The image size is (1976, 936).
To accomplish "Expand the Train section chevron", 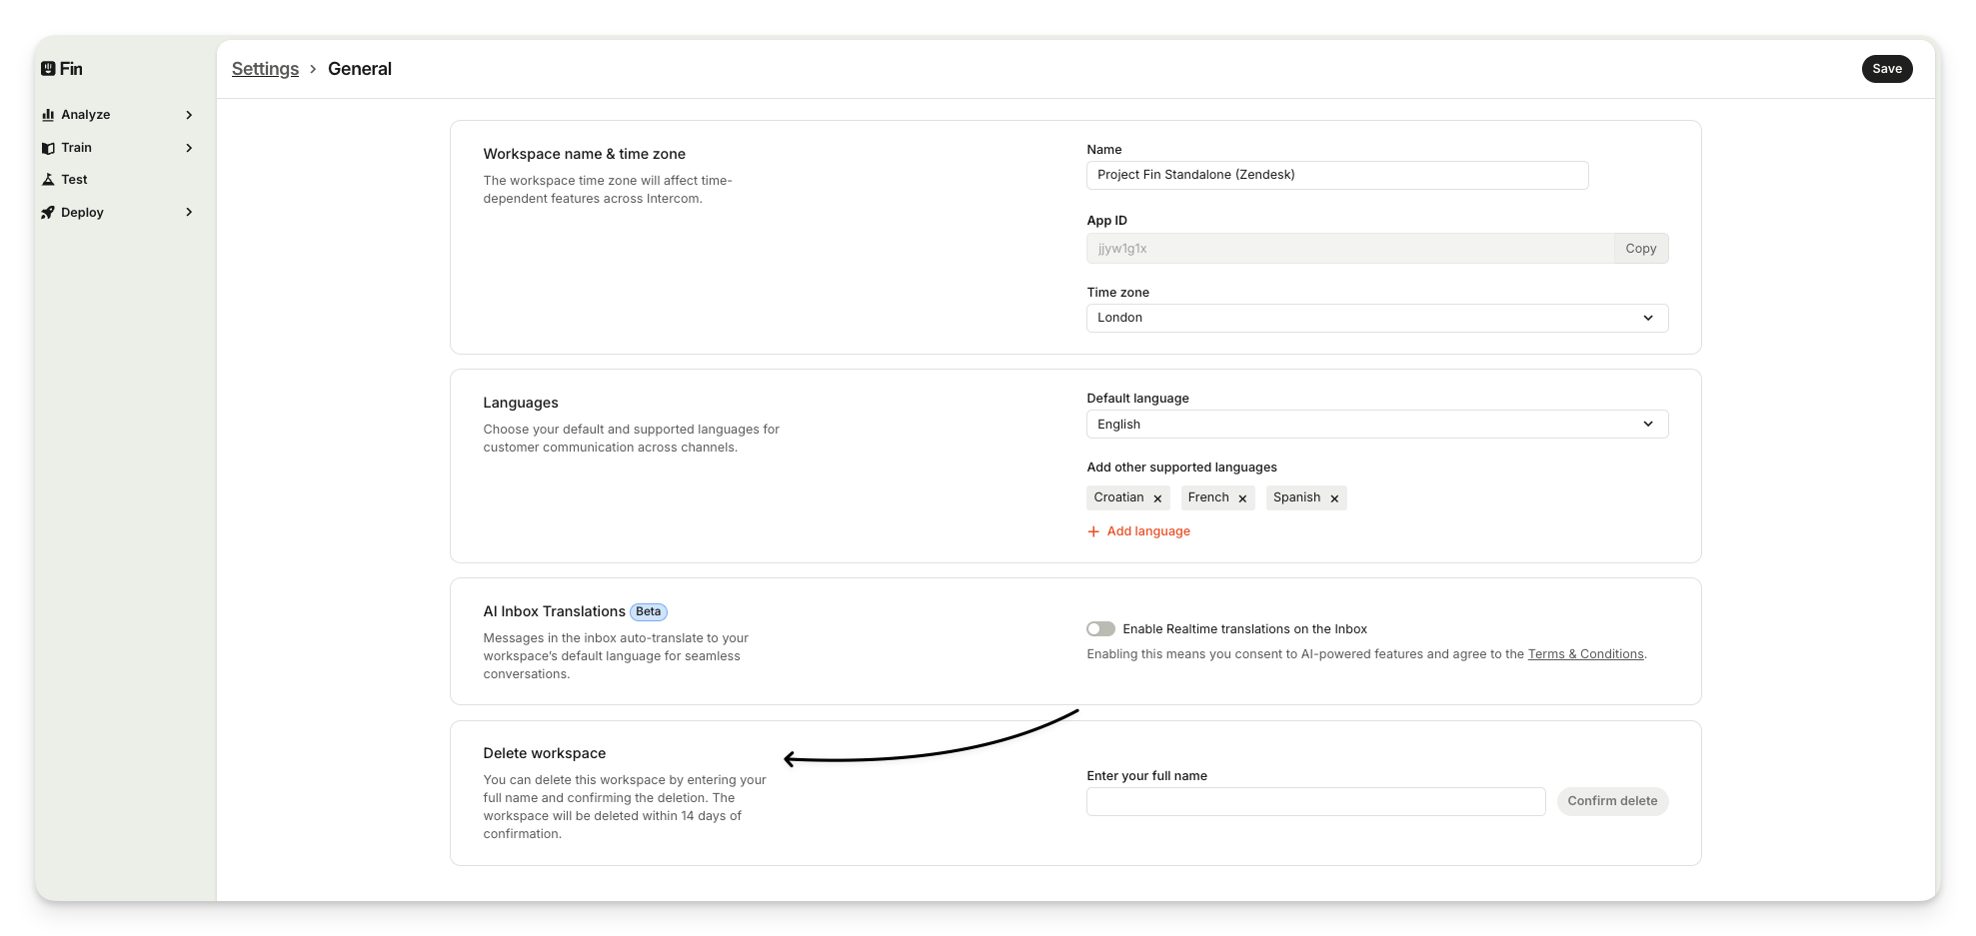I will click(189, 148).
